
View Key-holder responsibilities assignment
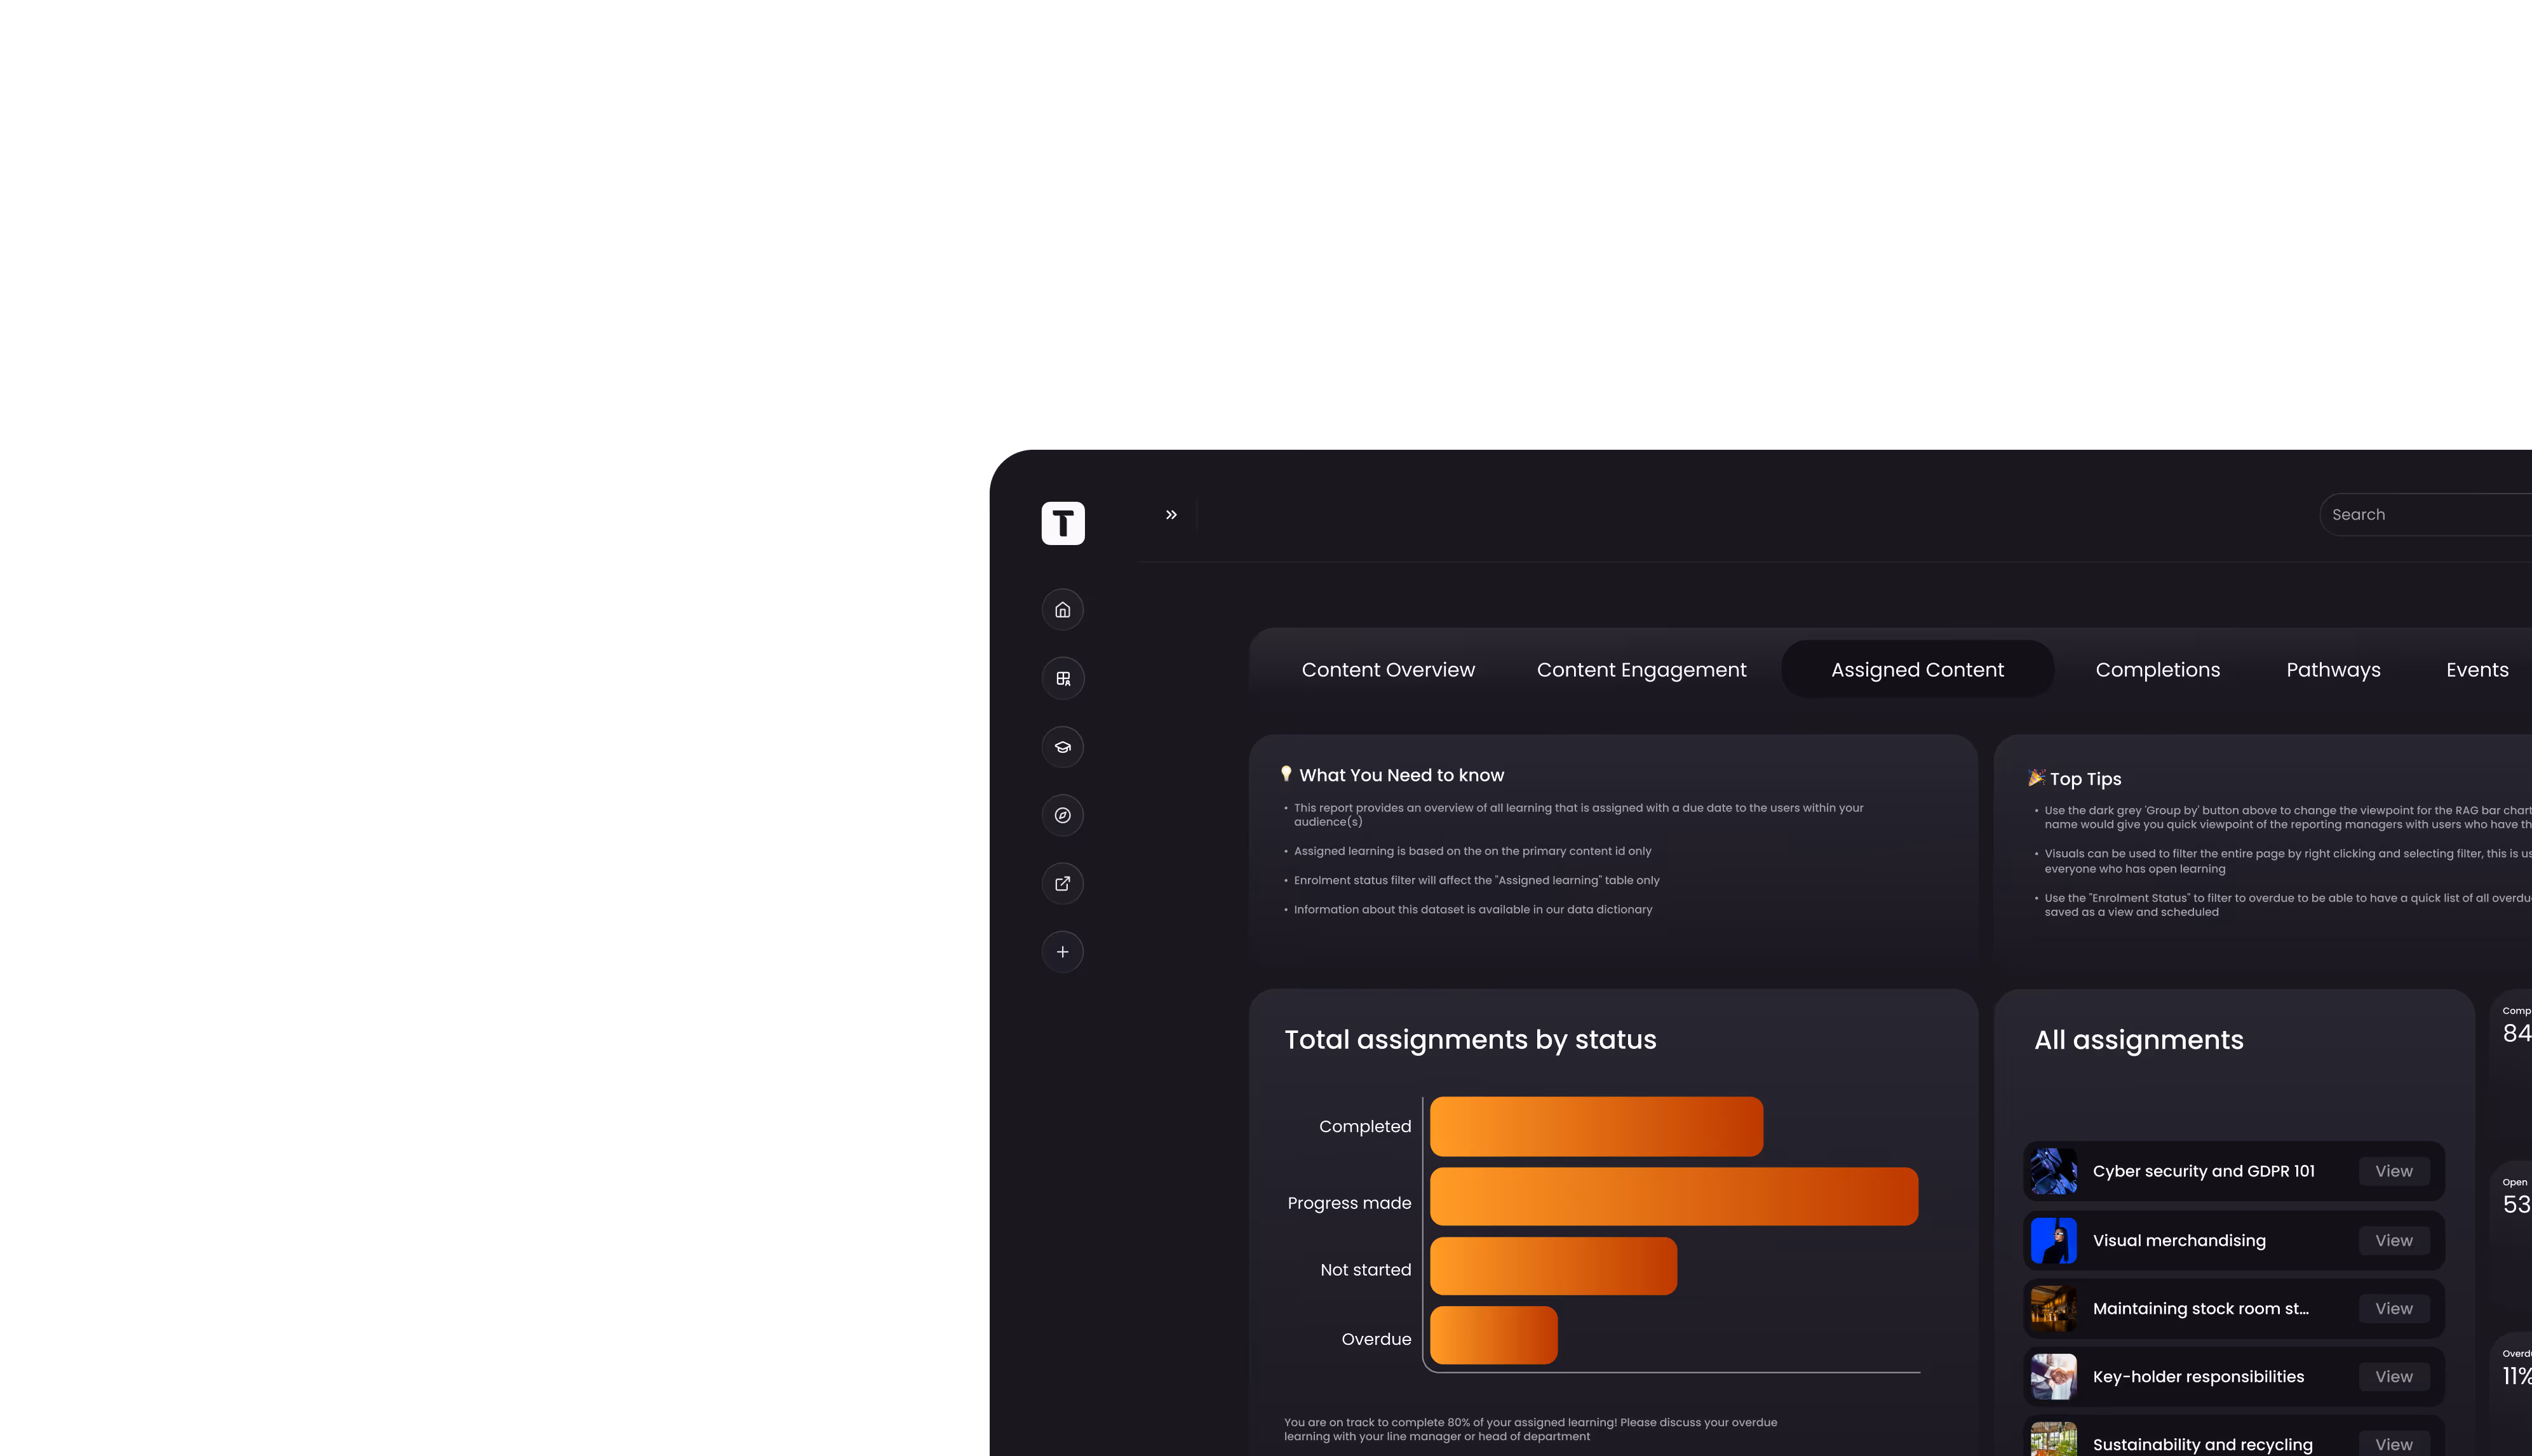coord(2393,1377)
